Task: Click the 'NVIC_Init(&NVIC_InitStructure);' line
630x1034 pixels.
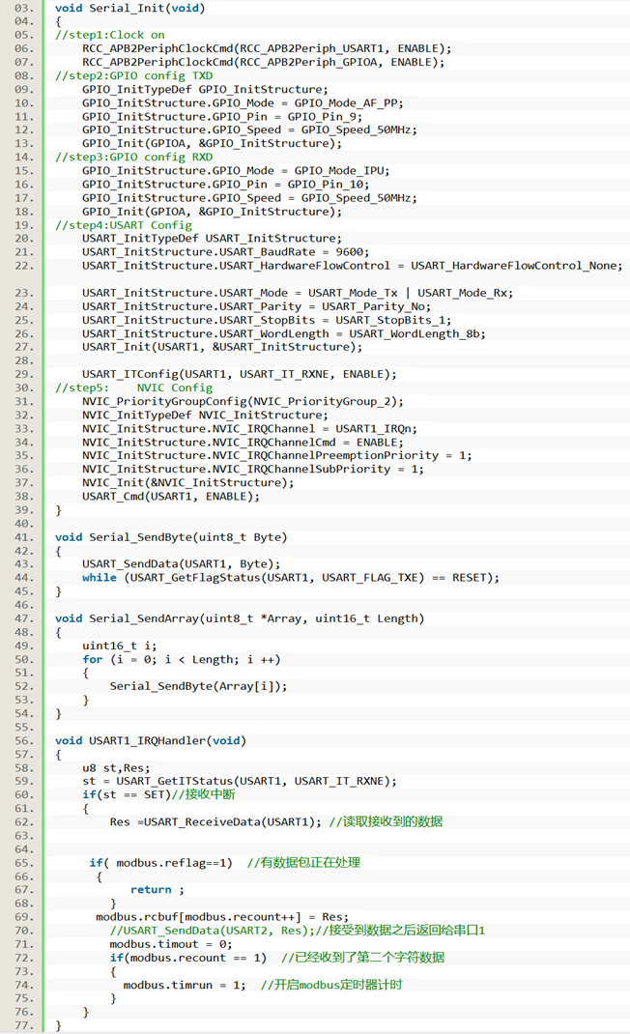Action: (x=187, y=483)
